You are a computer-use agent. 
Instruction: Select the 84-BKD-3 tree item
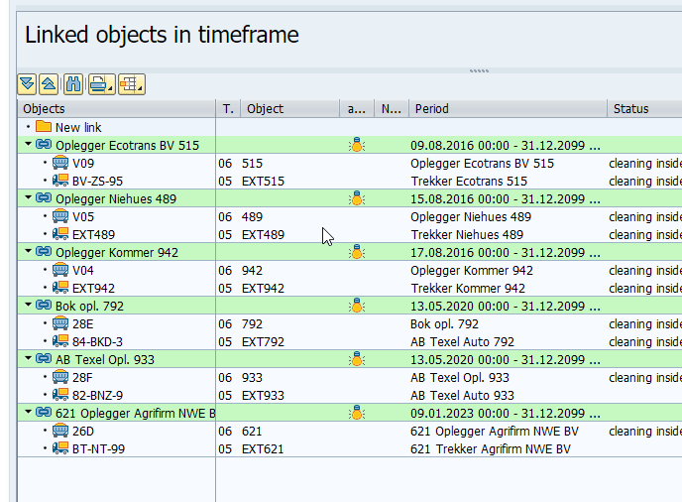click(97, 341)
